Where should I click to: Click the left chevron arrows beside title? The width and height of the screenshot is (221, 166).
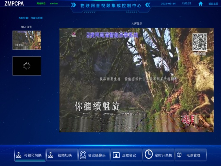click(73, 5)
